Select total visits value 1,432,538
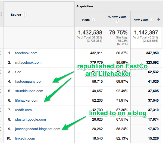 pyautogui.click(x=90, y=33)
